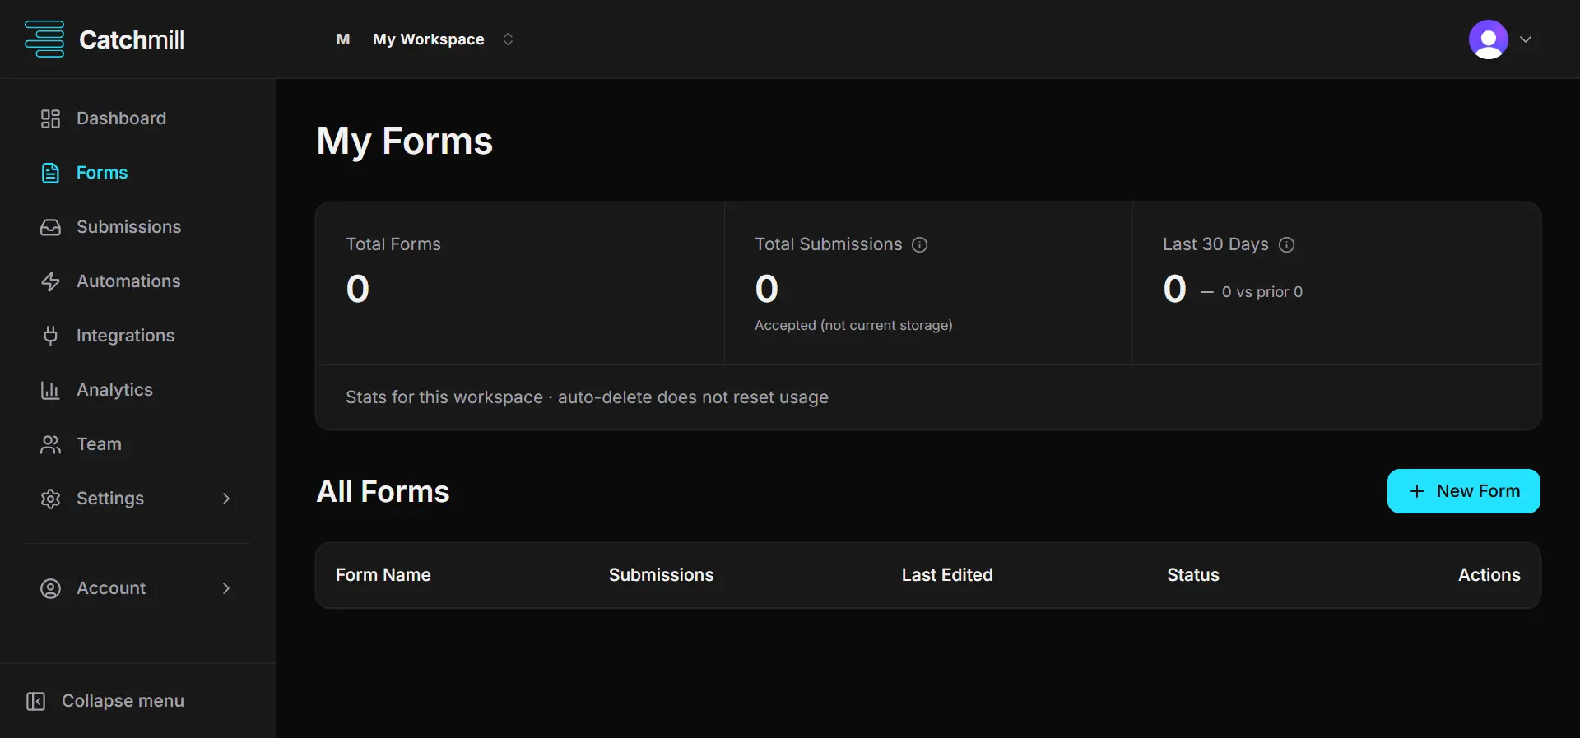Click "Accepted (not current storage)" note
The height and width of the screenshot is (738, 1580).
coord(854,325)
